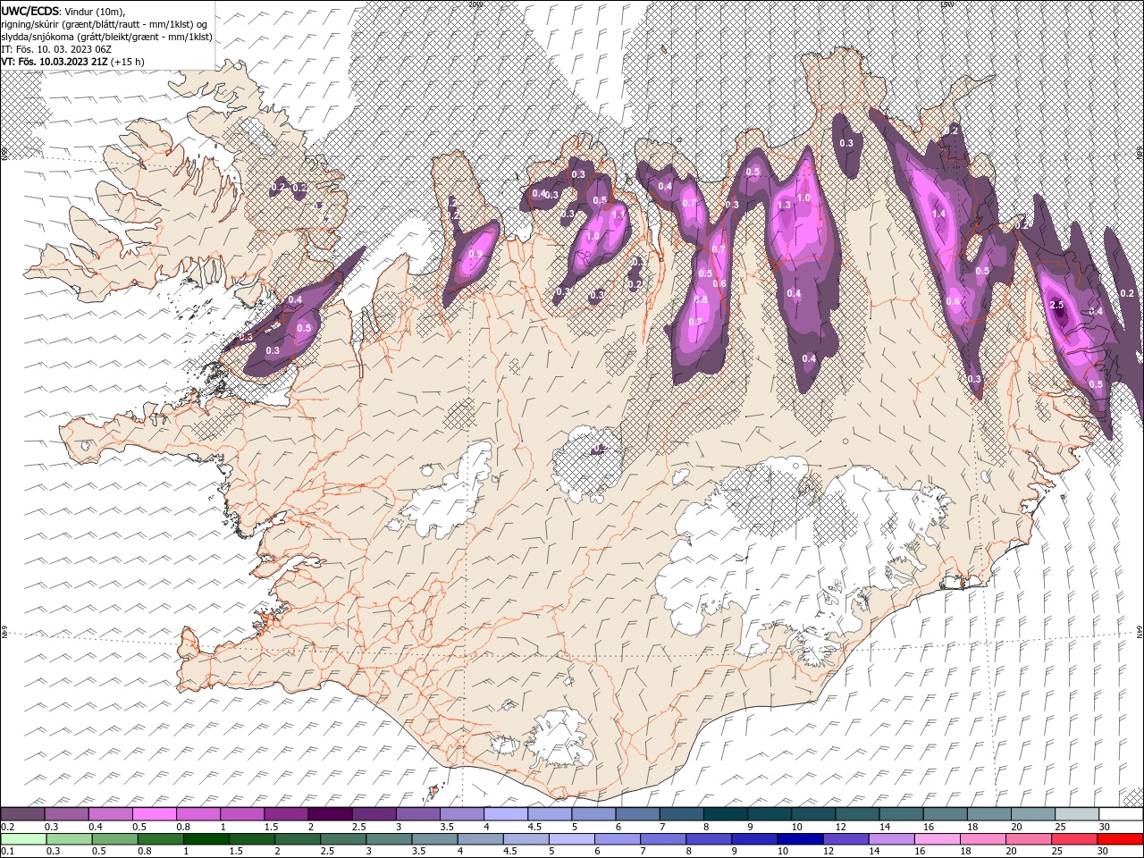Click the '1.4' snowfall value on the map

pyautogui.click(x=938, y=214)
